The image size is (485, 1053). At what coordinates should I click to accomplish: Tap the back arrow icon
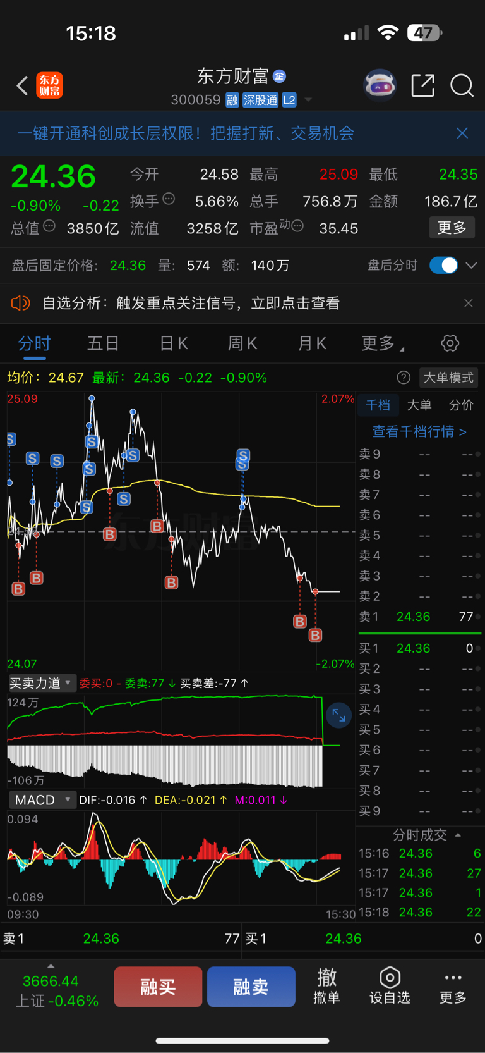(x=22, y=85)
